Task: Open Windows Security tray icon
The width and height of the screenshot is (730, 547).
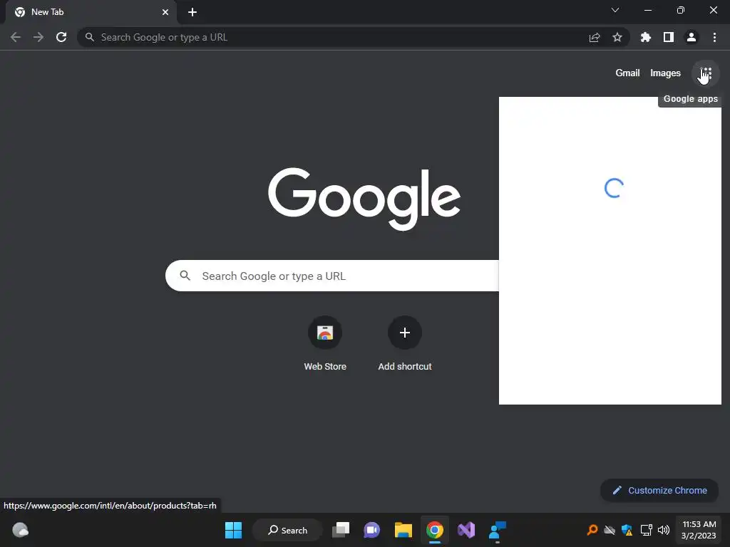Action: (627, 530)
